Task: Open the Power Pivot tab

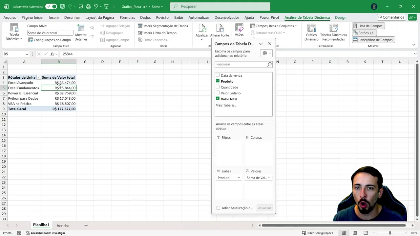Action: (269, 17)
